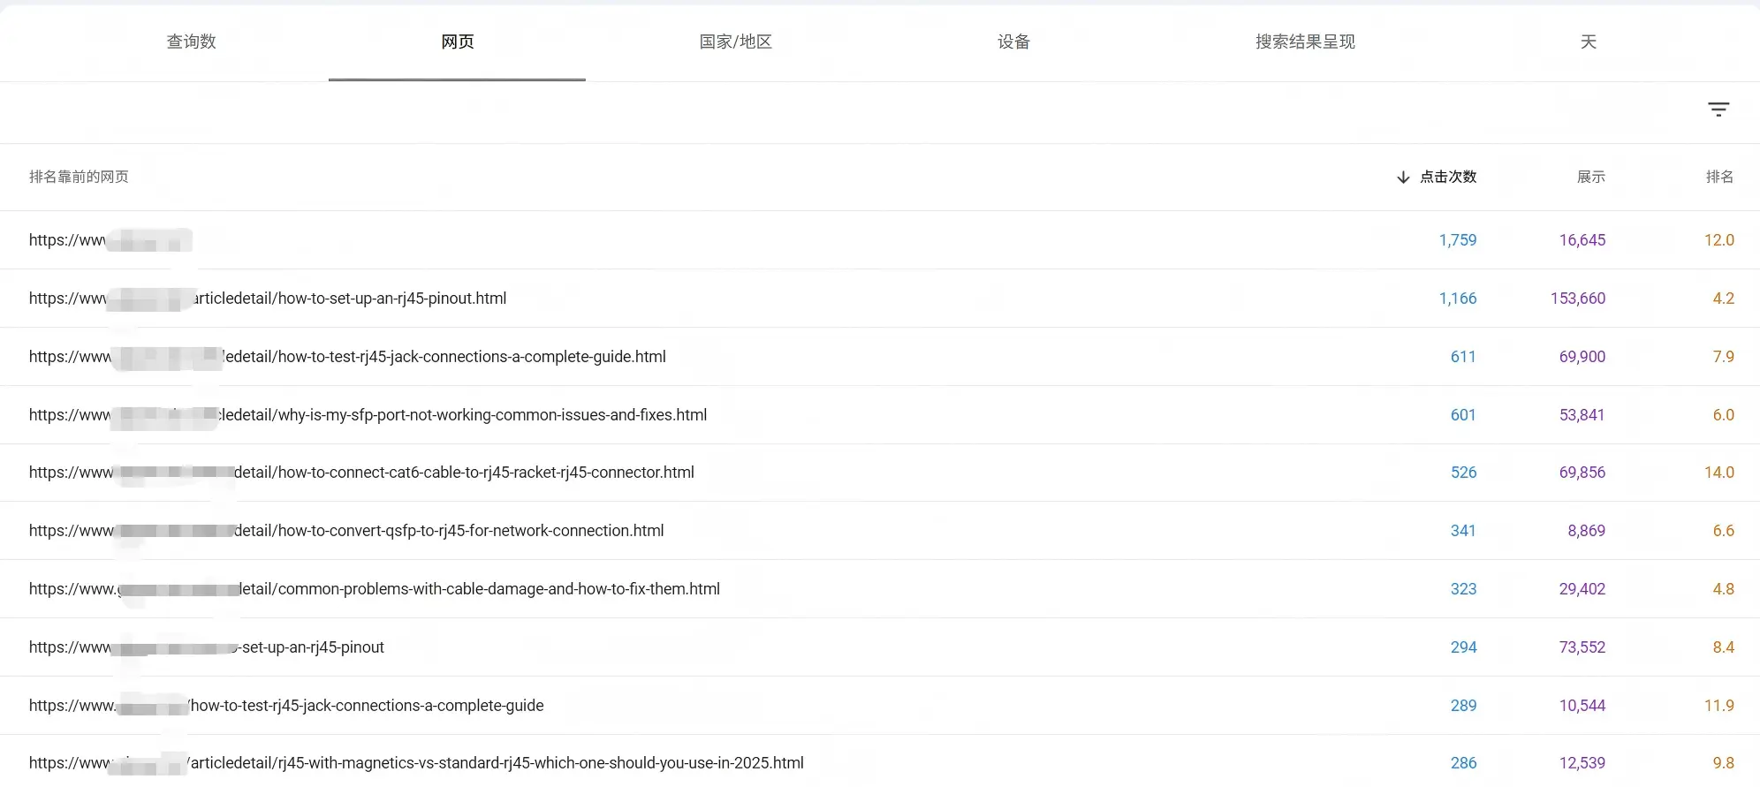Click the clicks value 294
Screen dimensions: 1760x787
pos(1463,647)
